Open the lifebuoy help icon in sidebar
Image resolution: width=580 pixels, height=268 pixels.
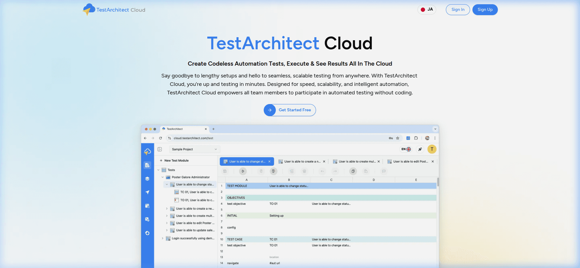pyautogui.click(x=147, y=233)
